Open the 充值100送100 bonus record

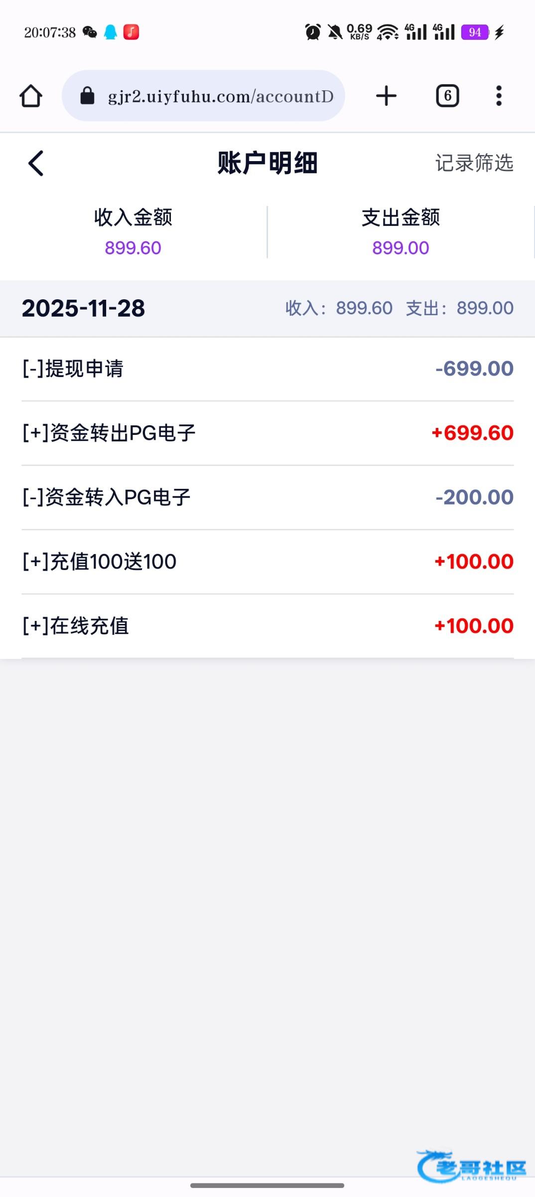point(267,562)
